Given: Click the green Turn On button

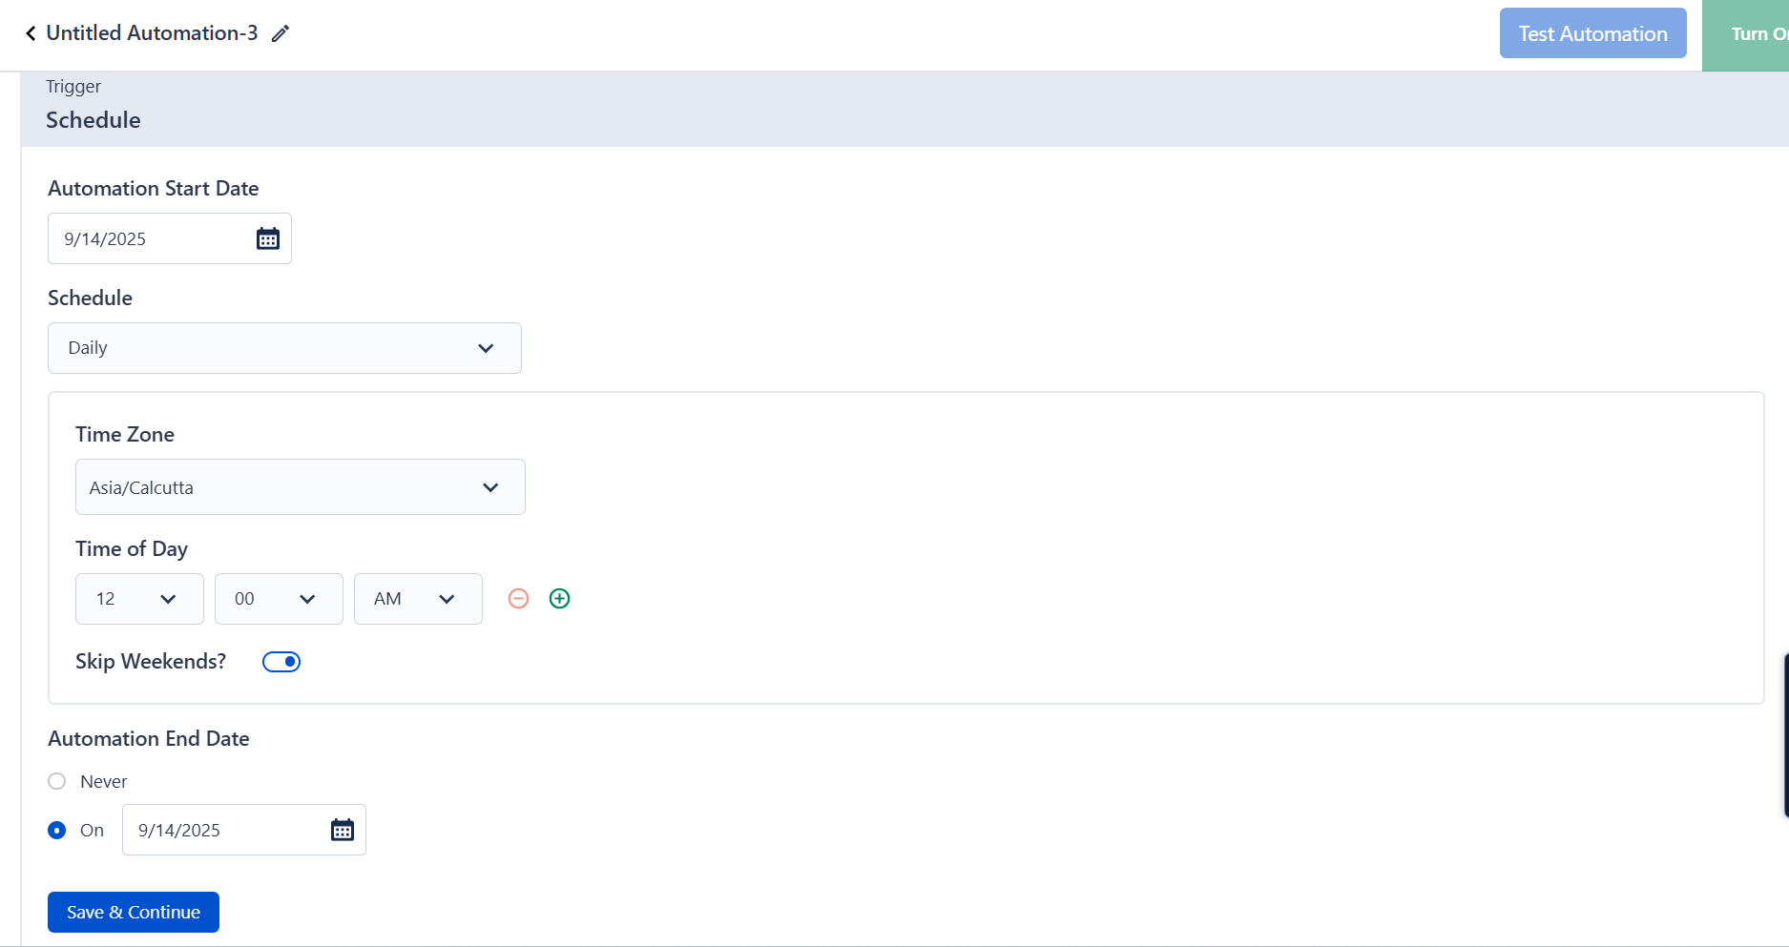Looking at the screenshot, I should point(1751,34).
